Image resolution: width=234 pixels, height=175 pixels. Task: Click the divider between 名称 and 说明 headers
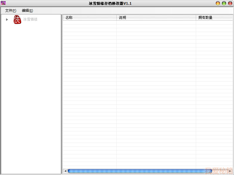pyautogui.click(x=116, y=18)
